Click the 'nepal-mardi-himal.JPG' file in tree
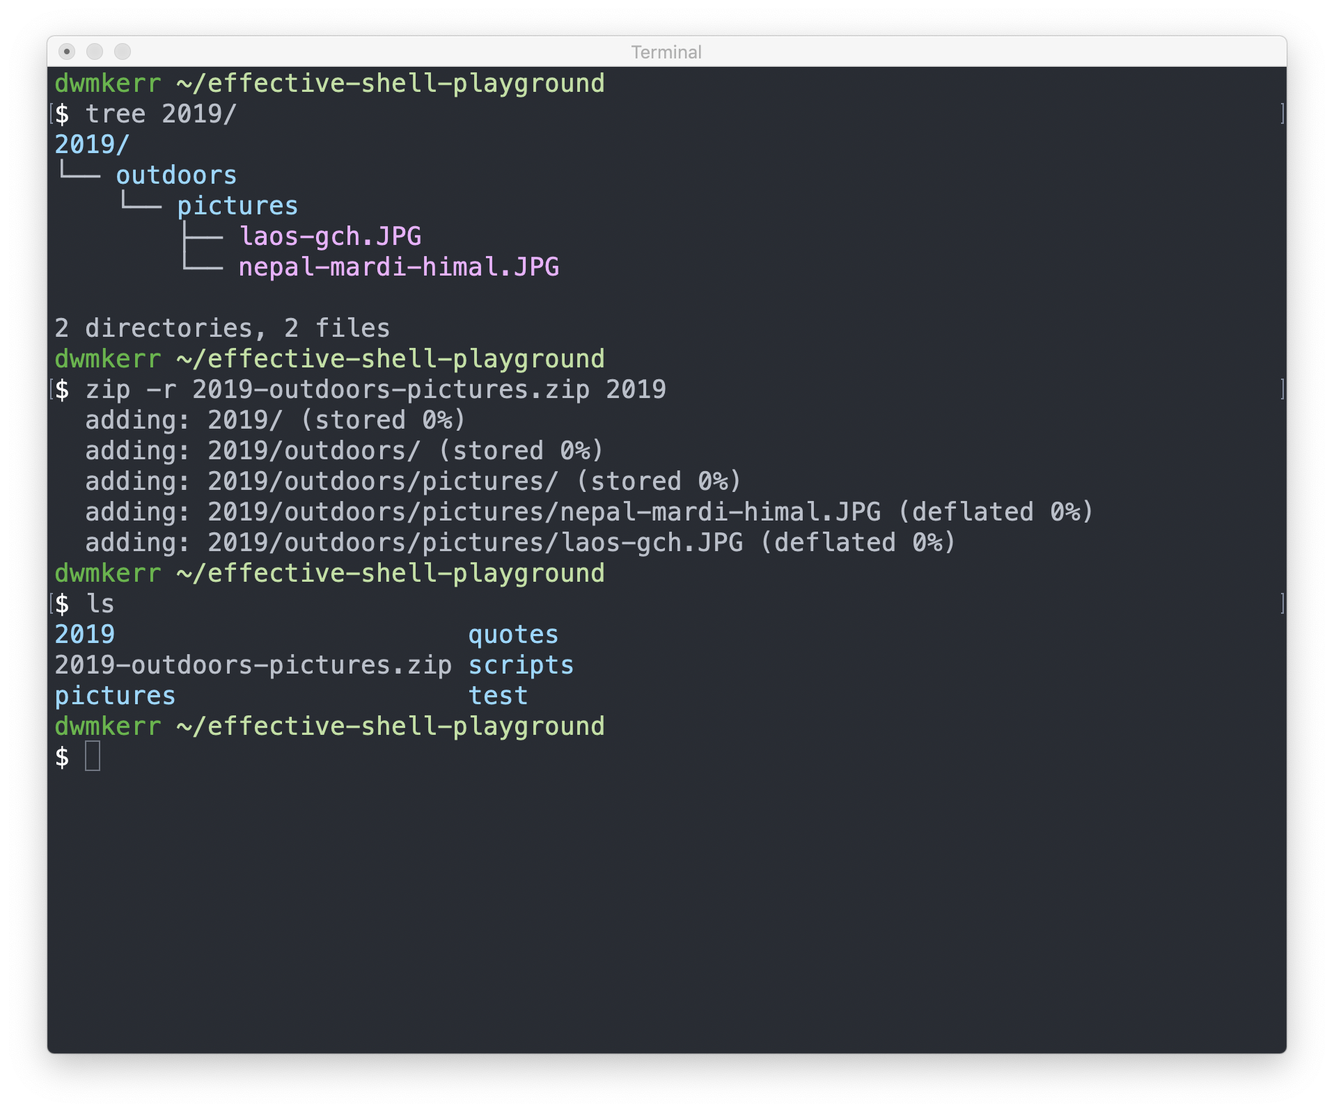This screenshot has height=1112, width=1334. (399, 267)
